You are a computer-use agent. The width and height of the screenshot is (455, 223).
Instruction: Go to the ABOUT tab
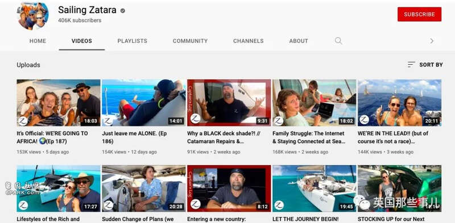click(299, 41)
